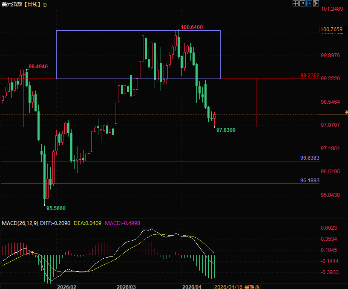Click the 99.4940 peak label

pos(38,67)
